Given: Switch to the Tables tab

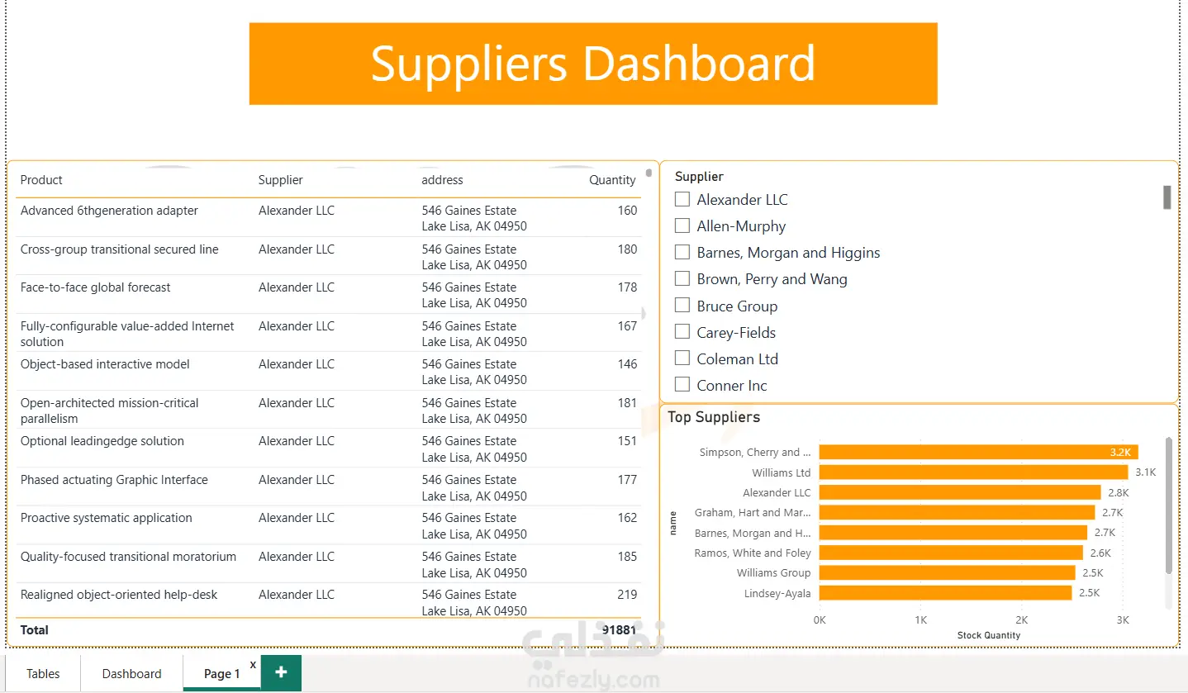Looking at the screenshot, I should (43, 673).
